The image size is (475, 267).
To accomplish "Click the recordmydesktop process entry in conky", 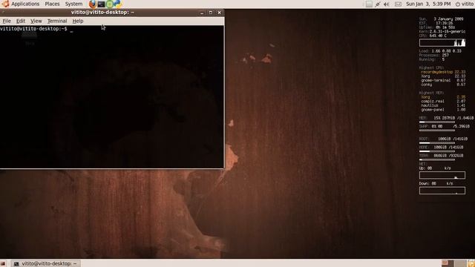I will click(x=443, y=72).
